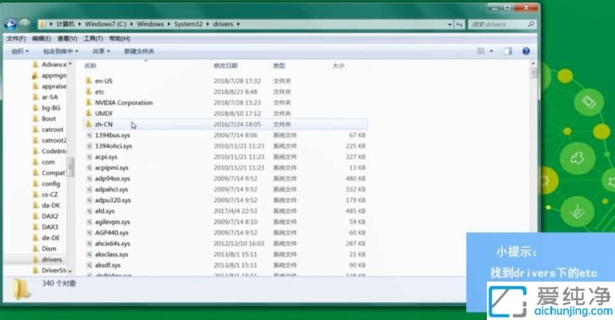Select the drivers folder in navigation tree

pyautogui.click(x=51, y=259)
